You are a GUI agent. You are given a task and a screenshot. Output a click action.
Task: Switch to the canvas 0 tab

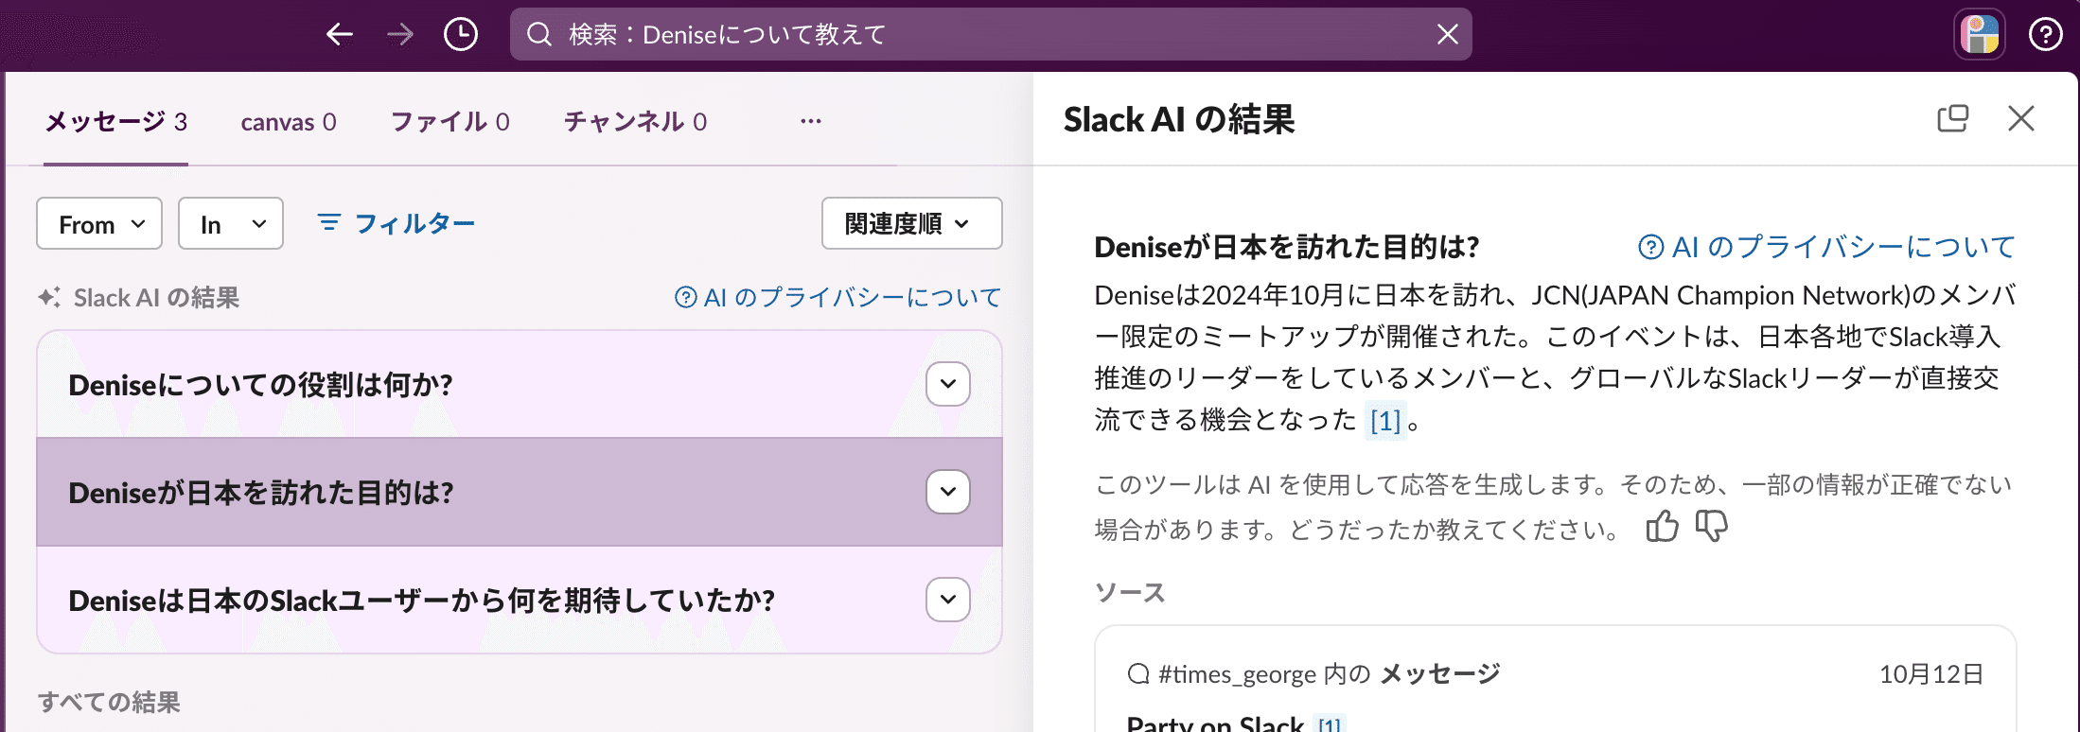pyautogui.click(x=289, y=121)
